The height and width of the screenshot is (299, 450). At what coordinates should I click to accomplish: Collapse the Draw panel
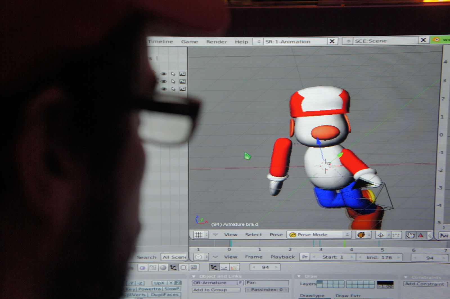(x=299, y=276)
